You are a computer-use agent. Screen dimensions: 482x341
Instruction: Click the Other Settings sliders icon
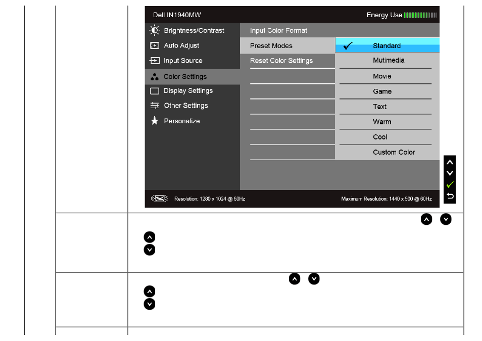tap(154, 106)
